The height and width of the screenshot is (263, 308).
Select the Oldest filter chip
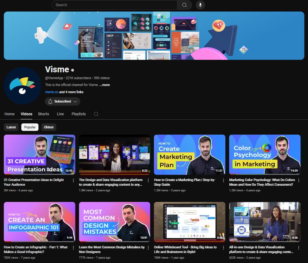click(x=48, y=127)
